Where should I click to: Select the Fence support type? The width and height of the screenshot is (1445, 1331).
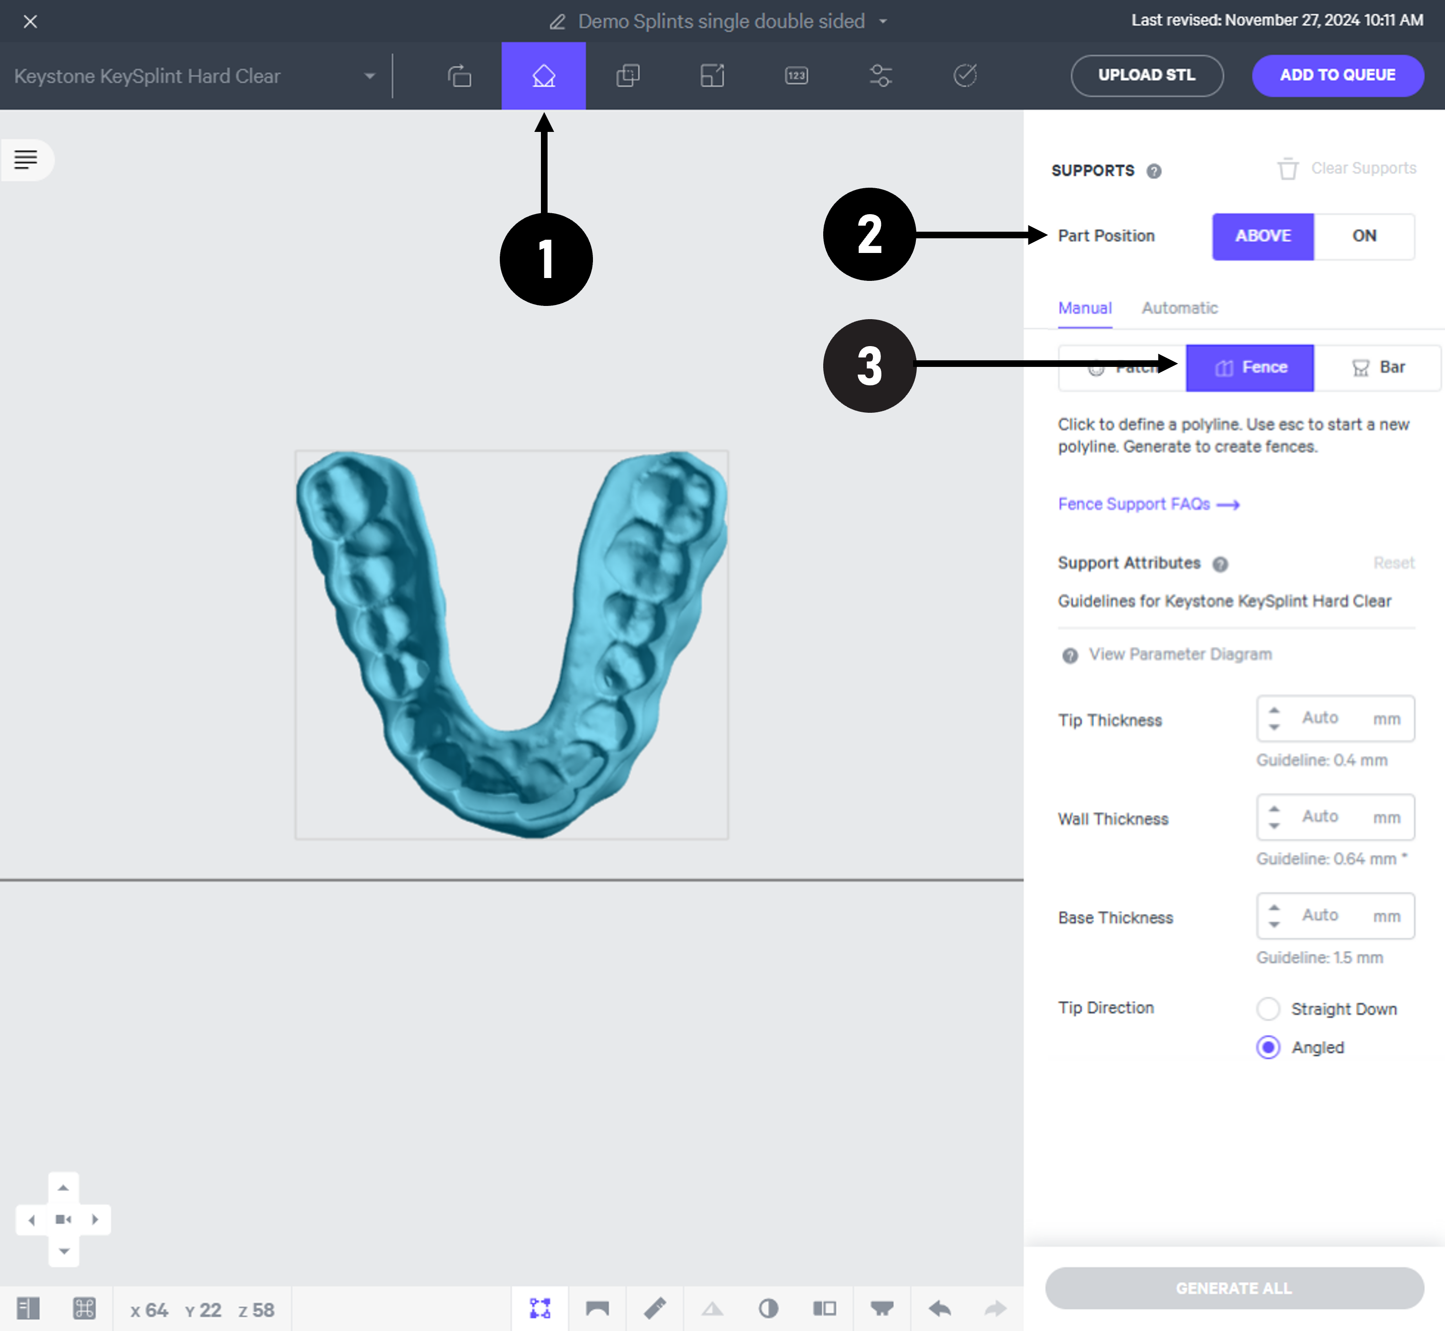click(1250, 368)
